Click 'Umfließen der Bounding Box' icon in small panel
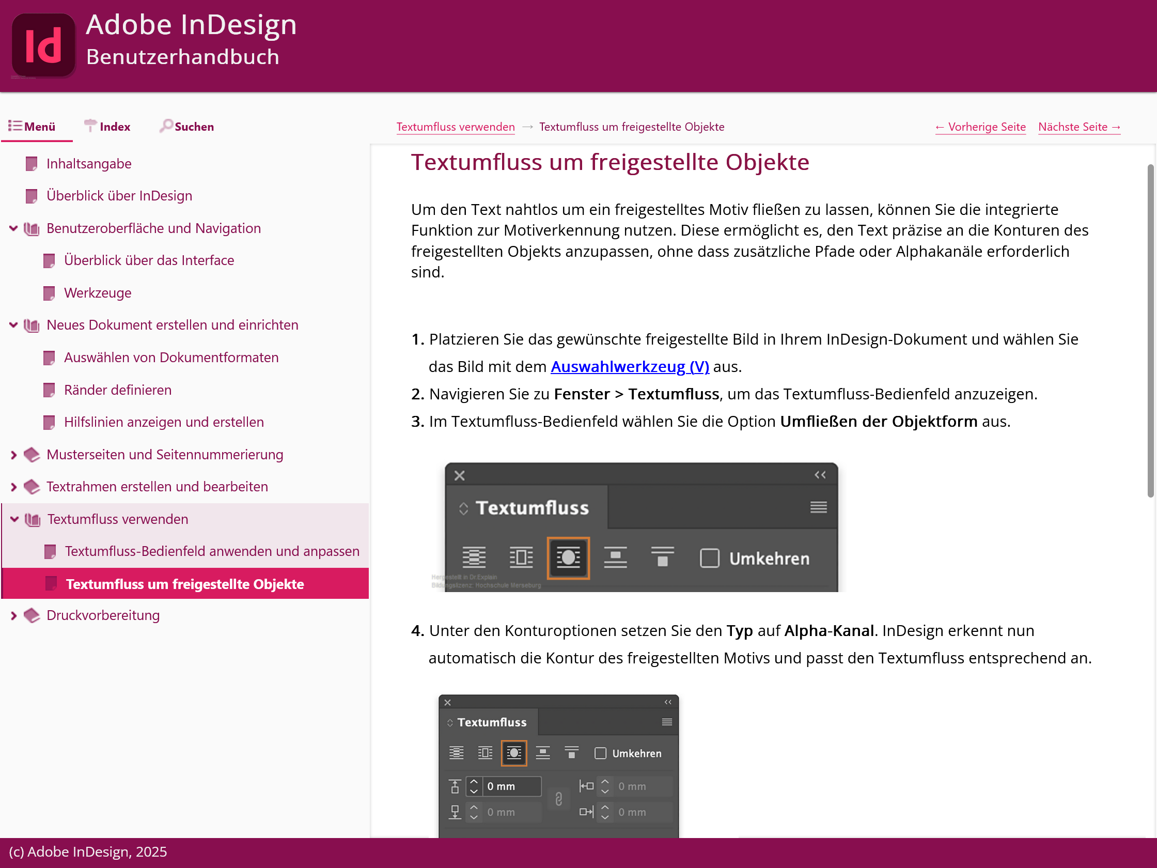Viewport: 1157px width, 868px height. [x=485, y=753]
